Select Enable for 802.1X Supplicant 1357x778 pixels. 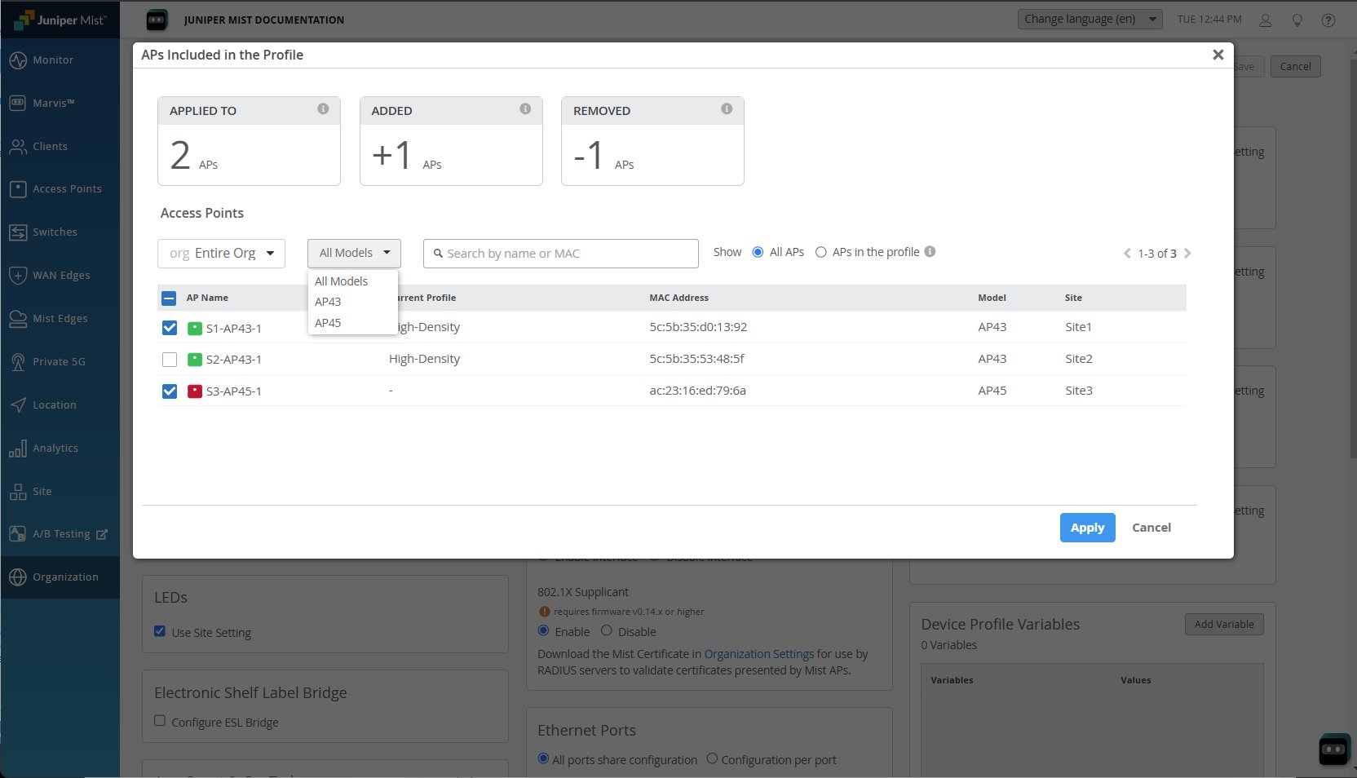pyautogui.click(x=544, y=630)
